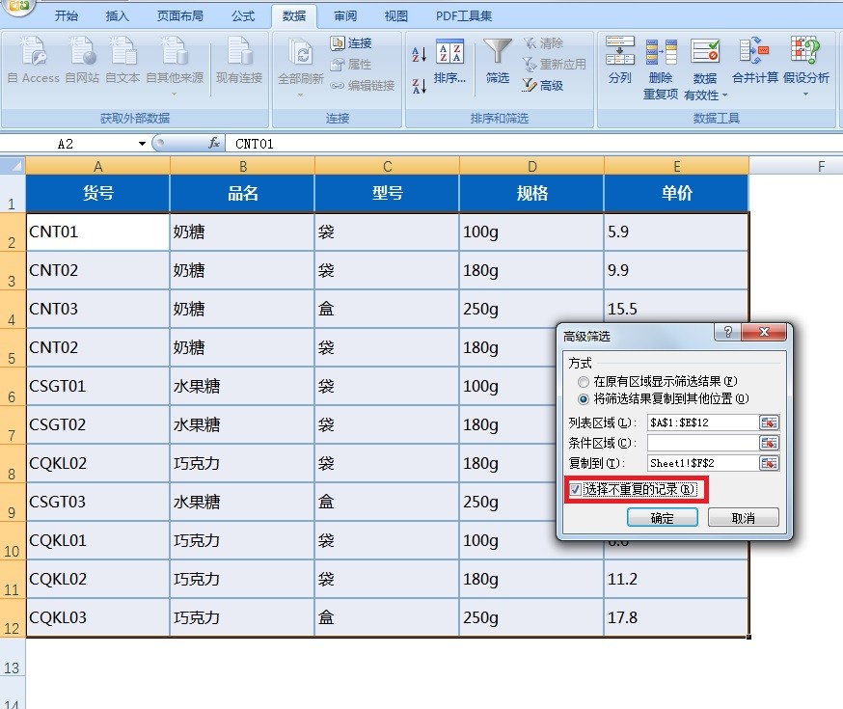Click the ascending sort icon
This screenshot has height=709, width=843.
(417, 53)
